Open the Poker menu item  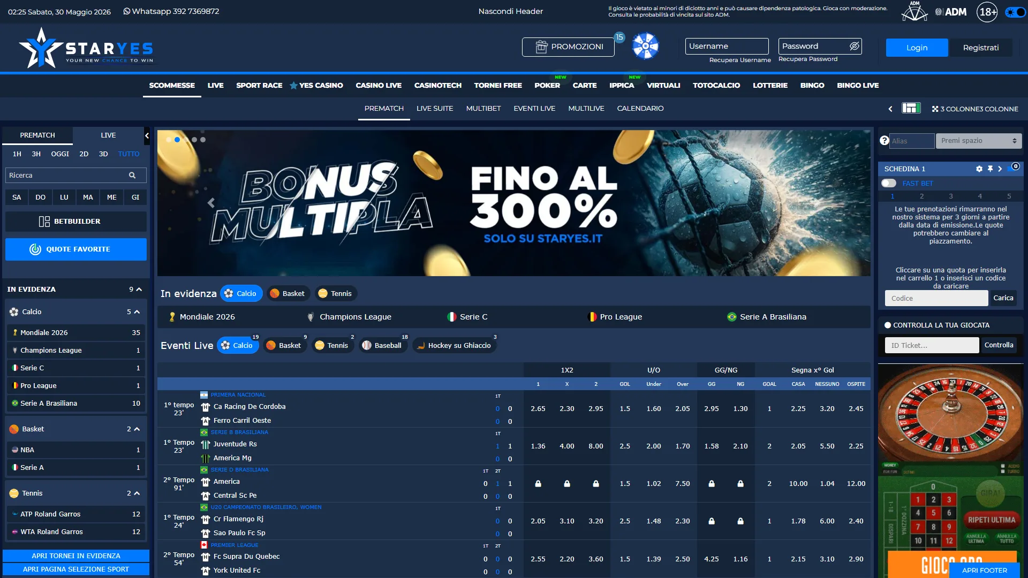(x=547, y=85)
